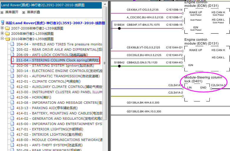Expand the 2009年神行者2-L359线路图 folder
The width and height of the screenshot is (230, 151).
pyautogui.click(x=2, y=33)
